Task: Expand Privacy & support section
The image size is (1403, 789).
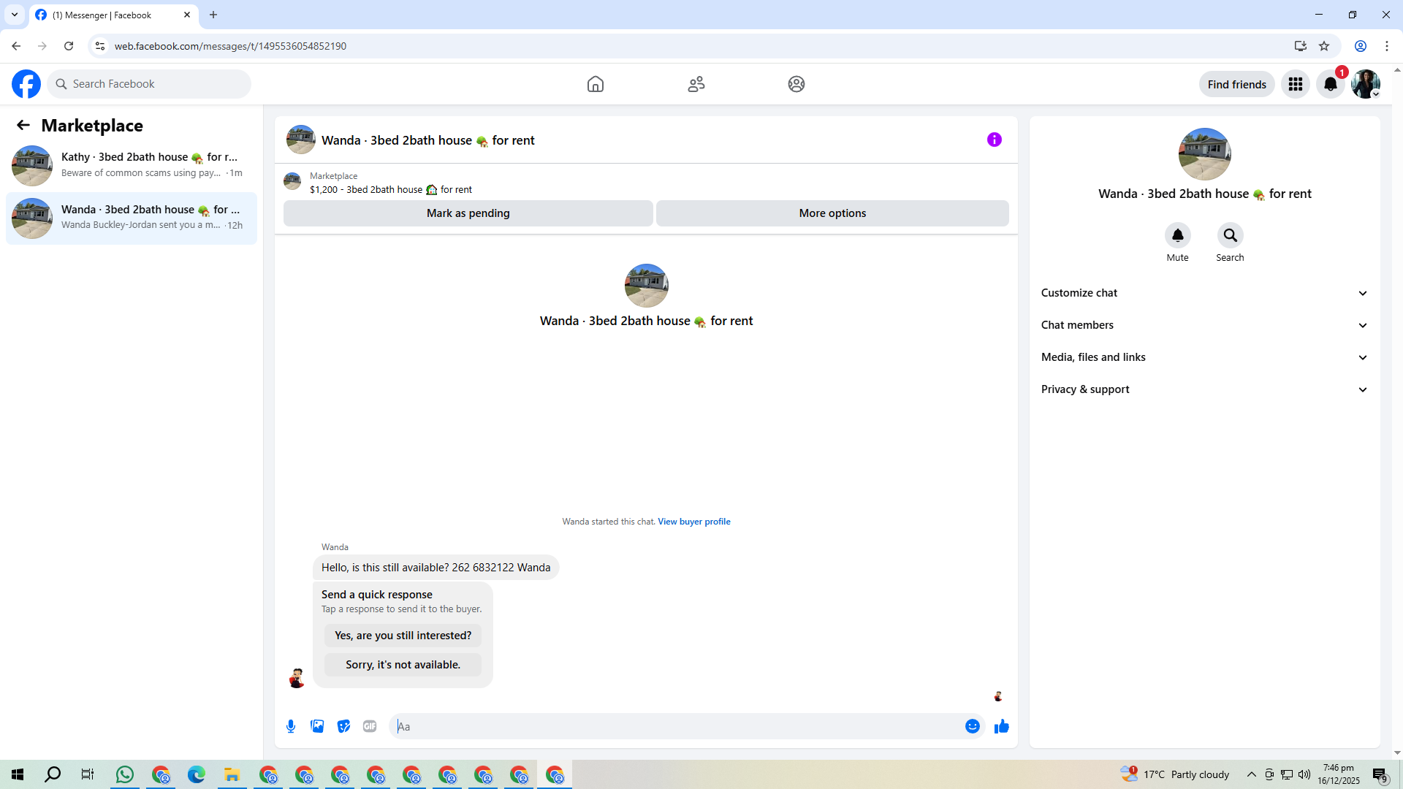Action: 1204,389
